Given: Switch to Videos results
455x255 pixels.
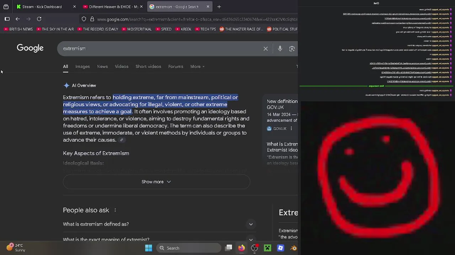Looking at the screenshot, I should 122,67.
